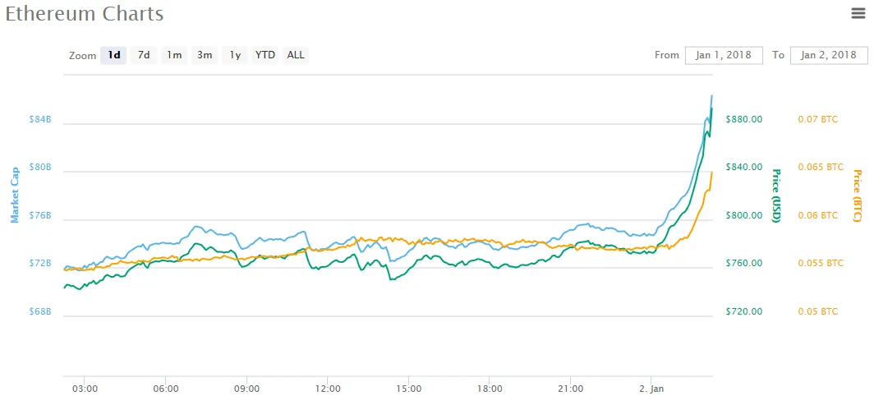874x405 pixels.
Task: Click the 09:00 time axis label
Action: [x=247, y=389]
